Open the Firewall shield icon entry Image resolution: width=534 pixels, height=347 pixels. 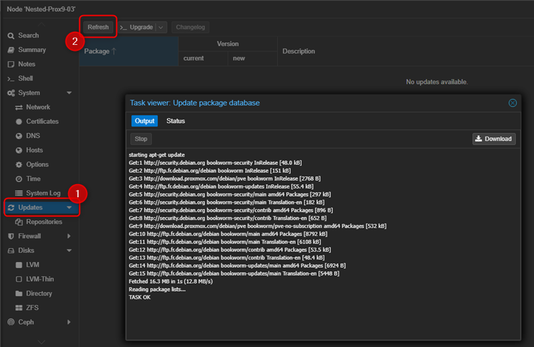(11, 236)
